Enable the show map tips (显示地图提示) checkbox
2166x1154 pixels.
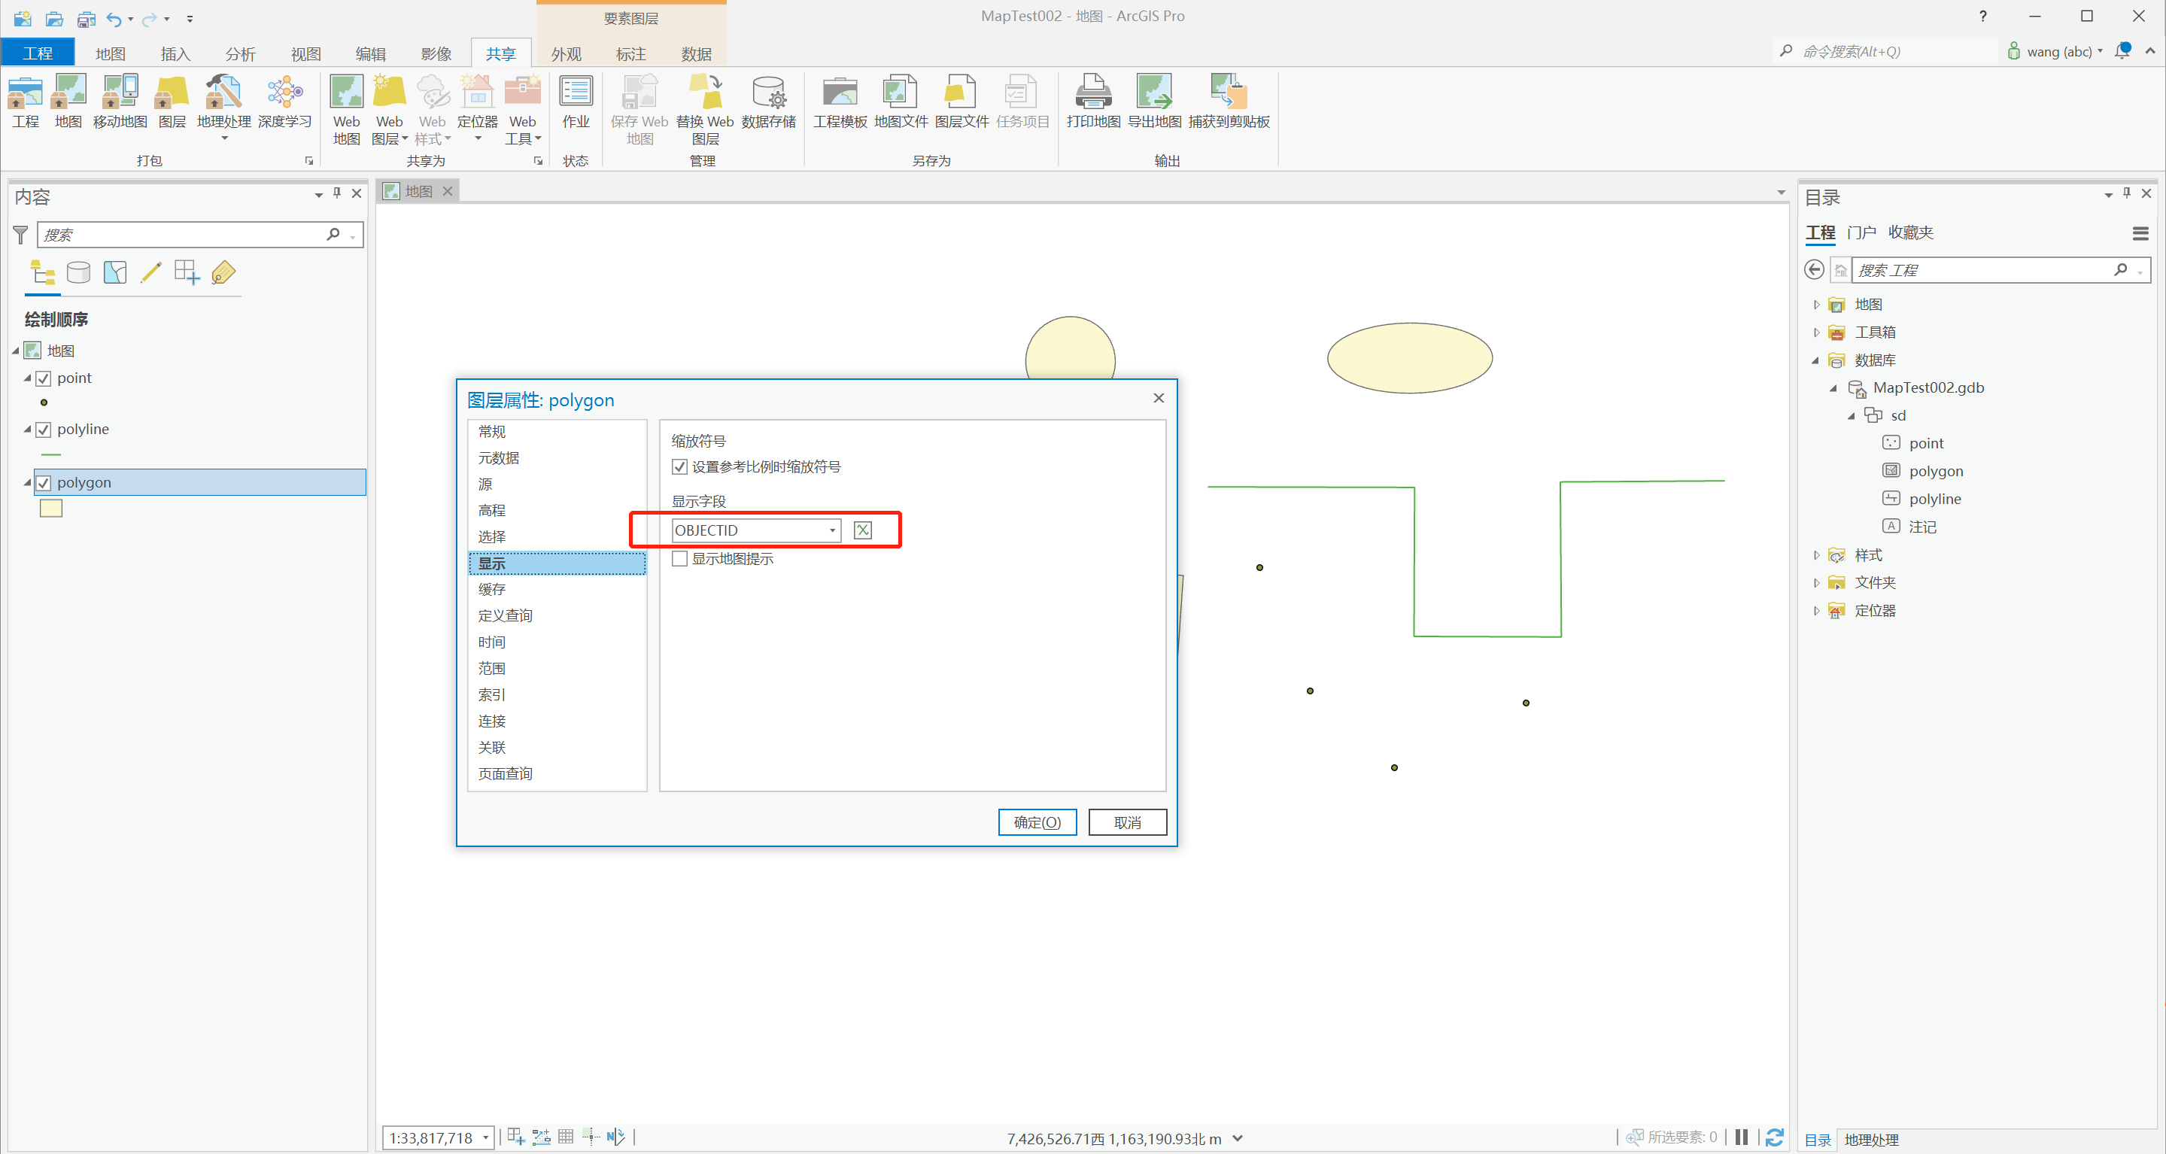[x=679, y=559]
